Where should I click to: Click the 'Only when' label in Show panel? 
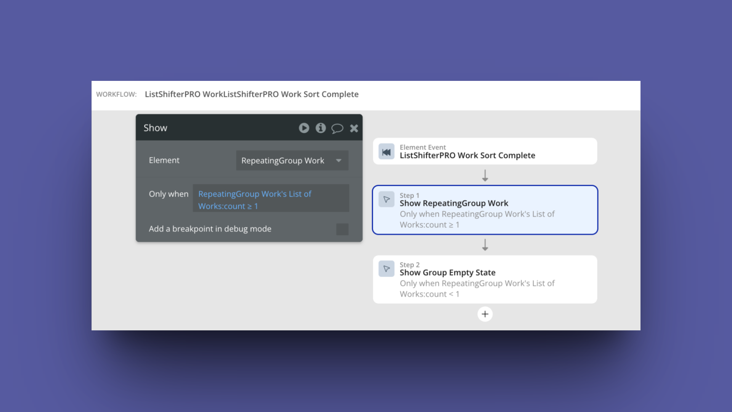tap(169, 194)
